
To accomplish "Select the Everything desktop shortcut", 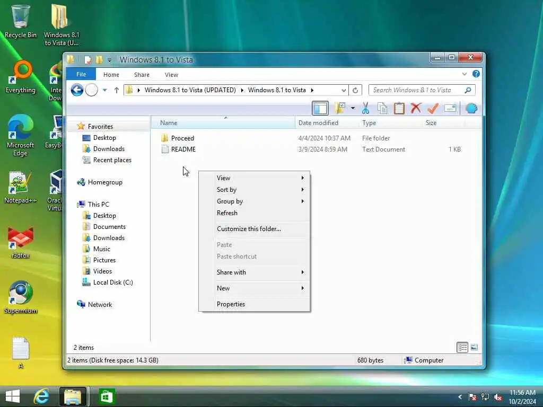I will pos(21,77).
